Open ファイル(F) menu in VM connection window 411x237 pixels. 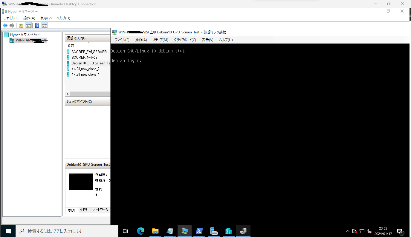122,40
